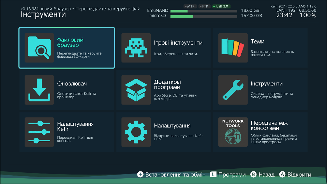This screenshot has height=184, width=327.
Task: Click the page heading 'Інструменти'
Action: (x=43, y=14)
